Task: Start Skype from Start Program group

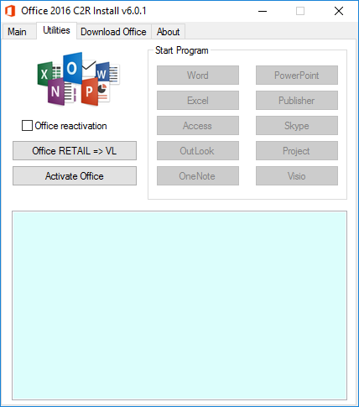Action: coord(297,126)
